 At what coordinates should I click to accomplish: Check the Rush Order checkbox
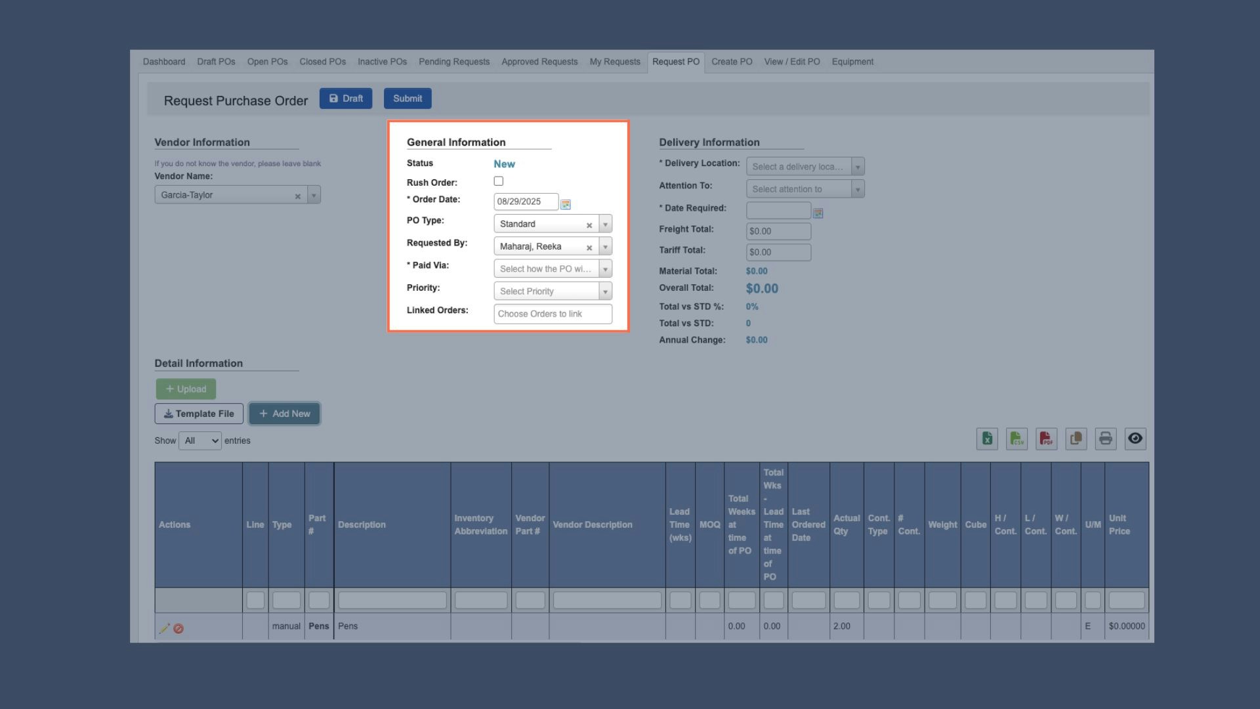(x=499, y=181)
